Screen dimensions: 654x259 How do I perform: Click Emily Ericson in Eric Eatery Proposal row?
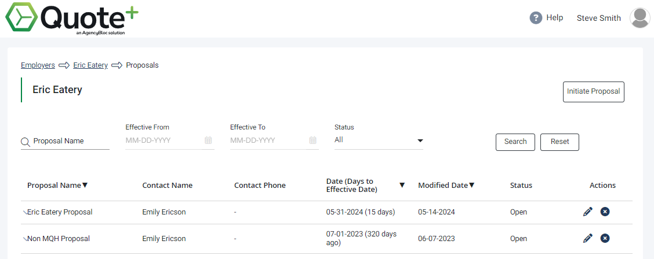click(164, 212)
